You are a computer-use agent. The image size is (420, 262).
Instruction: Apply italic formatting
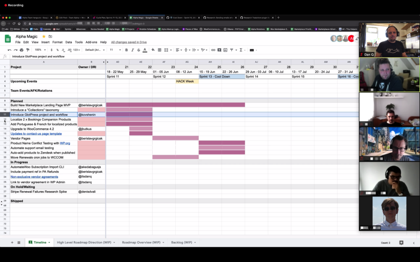pos(132,50)
